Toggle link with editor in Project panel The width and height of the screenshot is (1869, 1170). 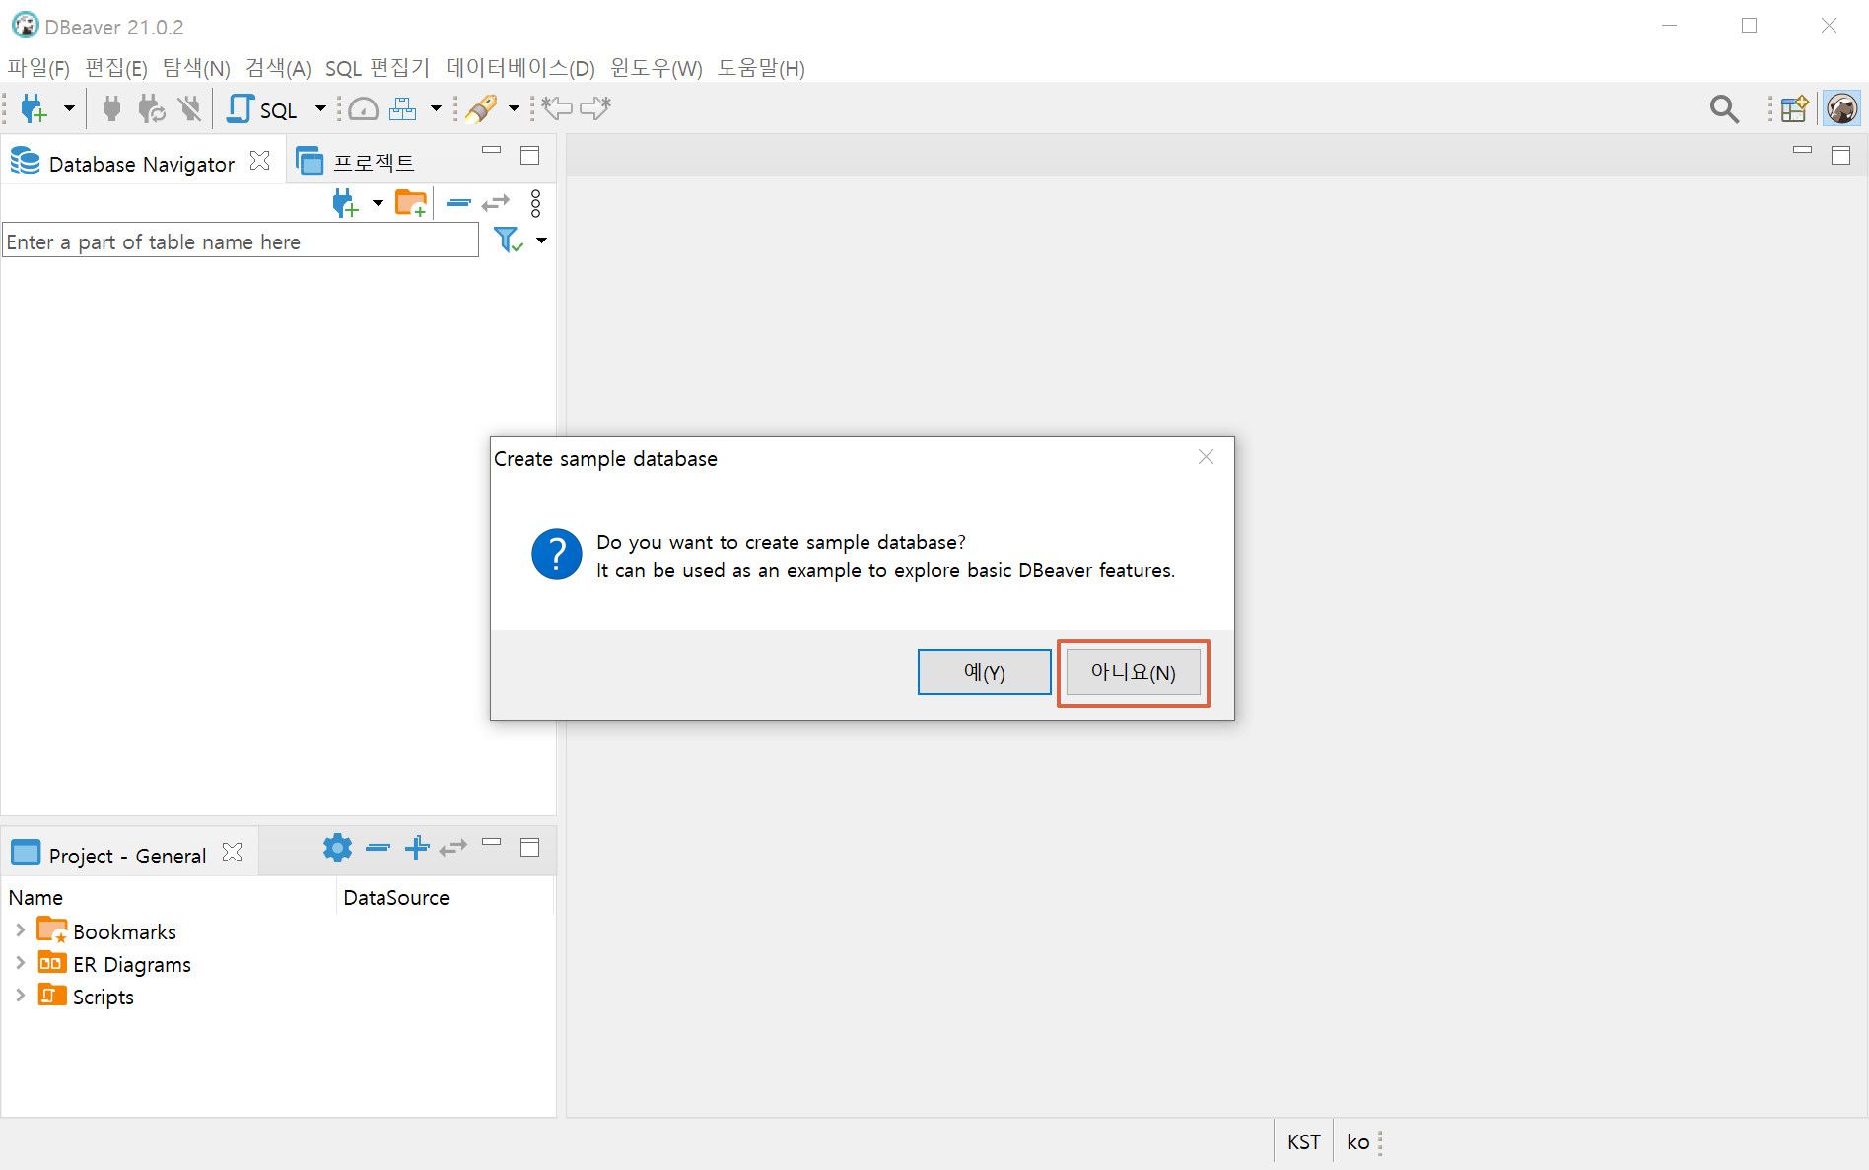coord(453,848)
